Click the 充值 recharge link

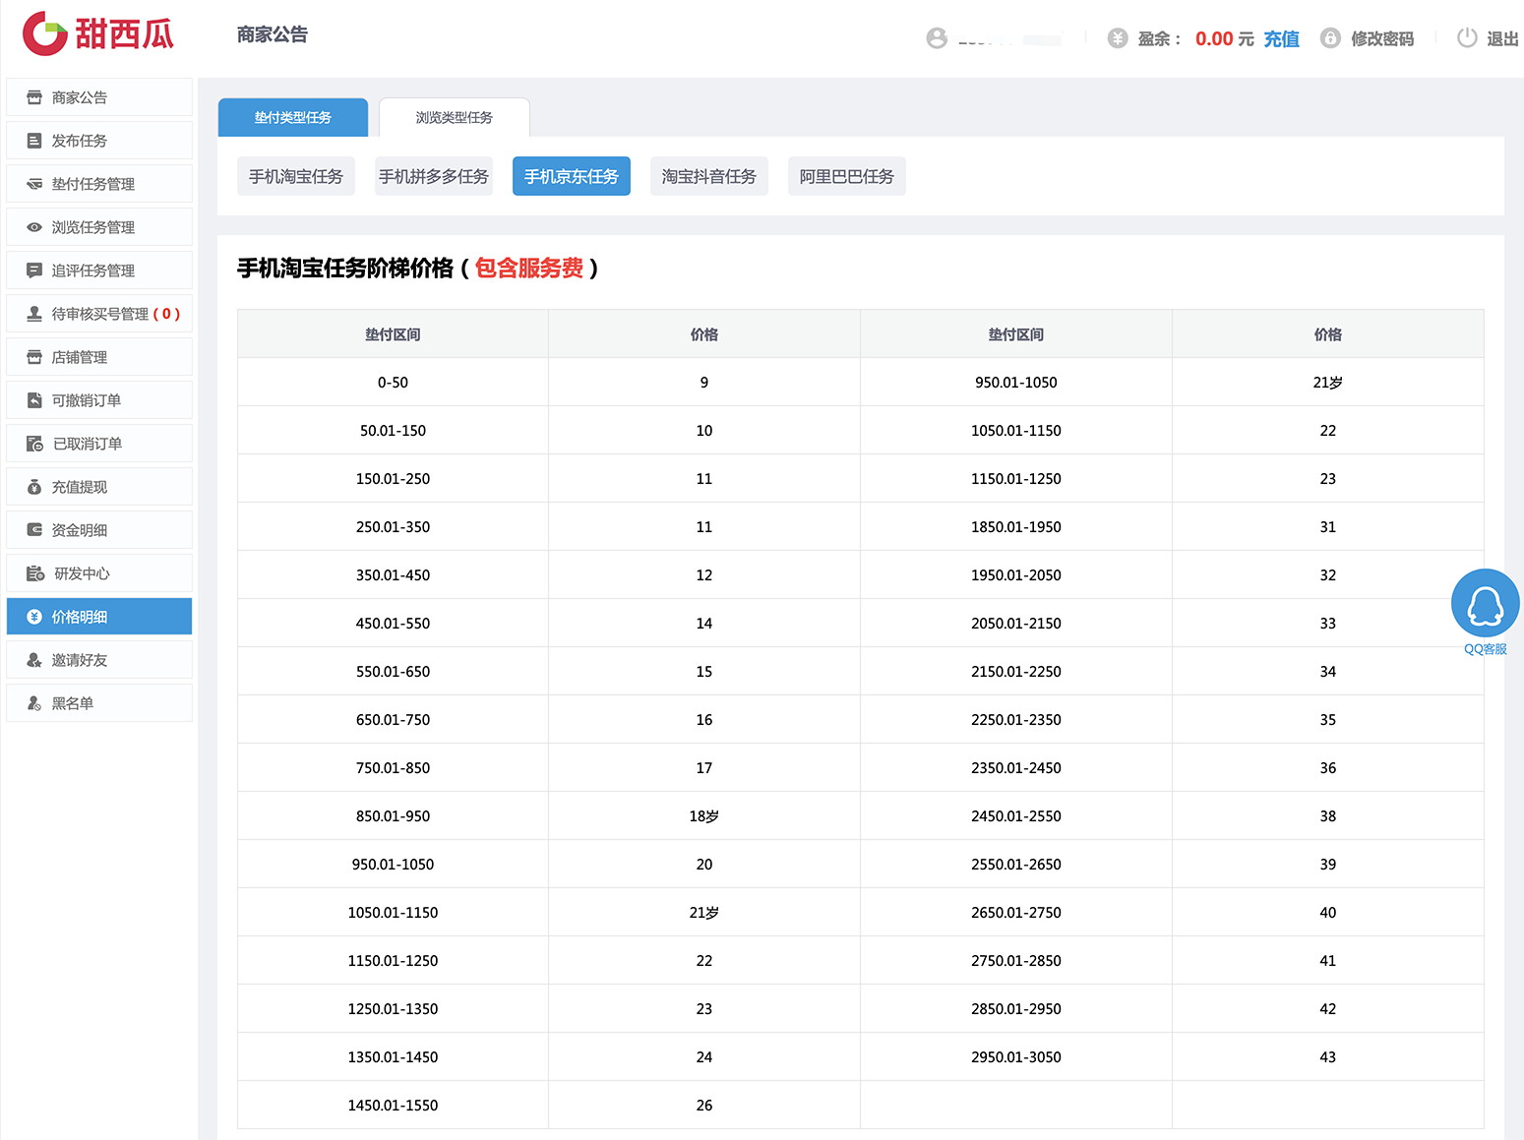[1281, 38]
